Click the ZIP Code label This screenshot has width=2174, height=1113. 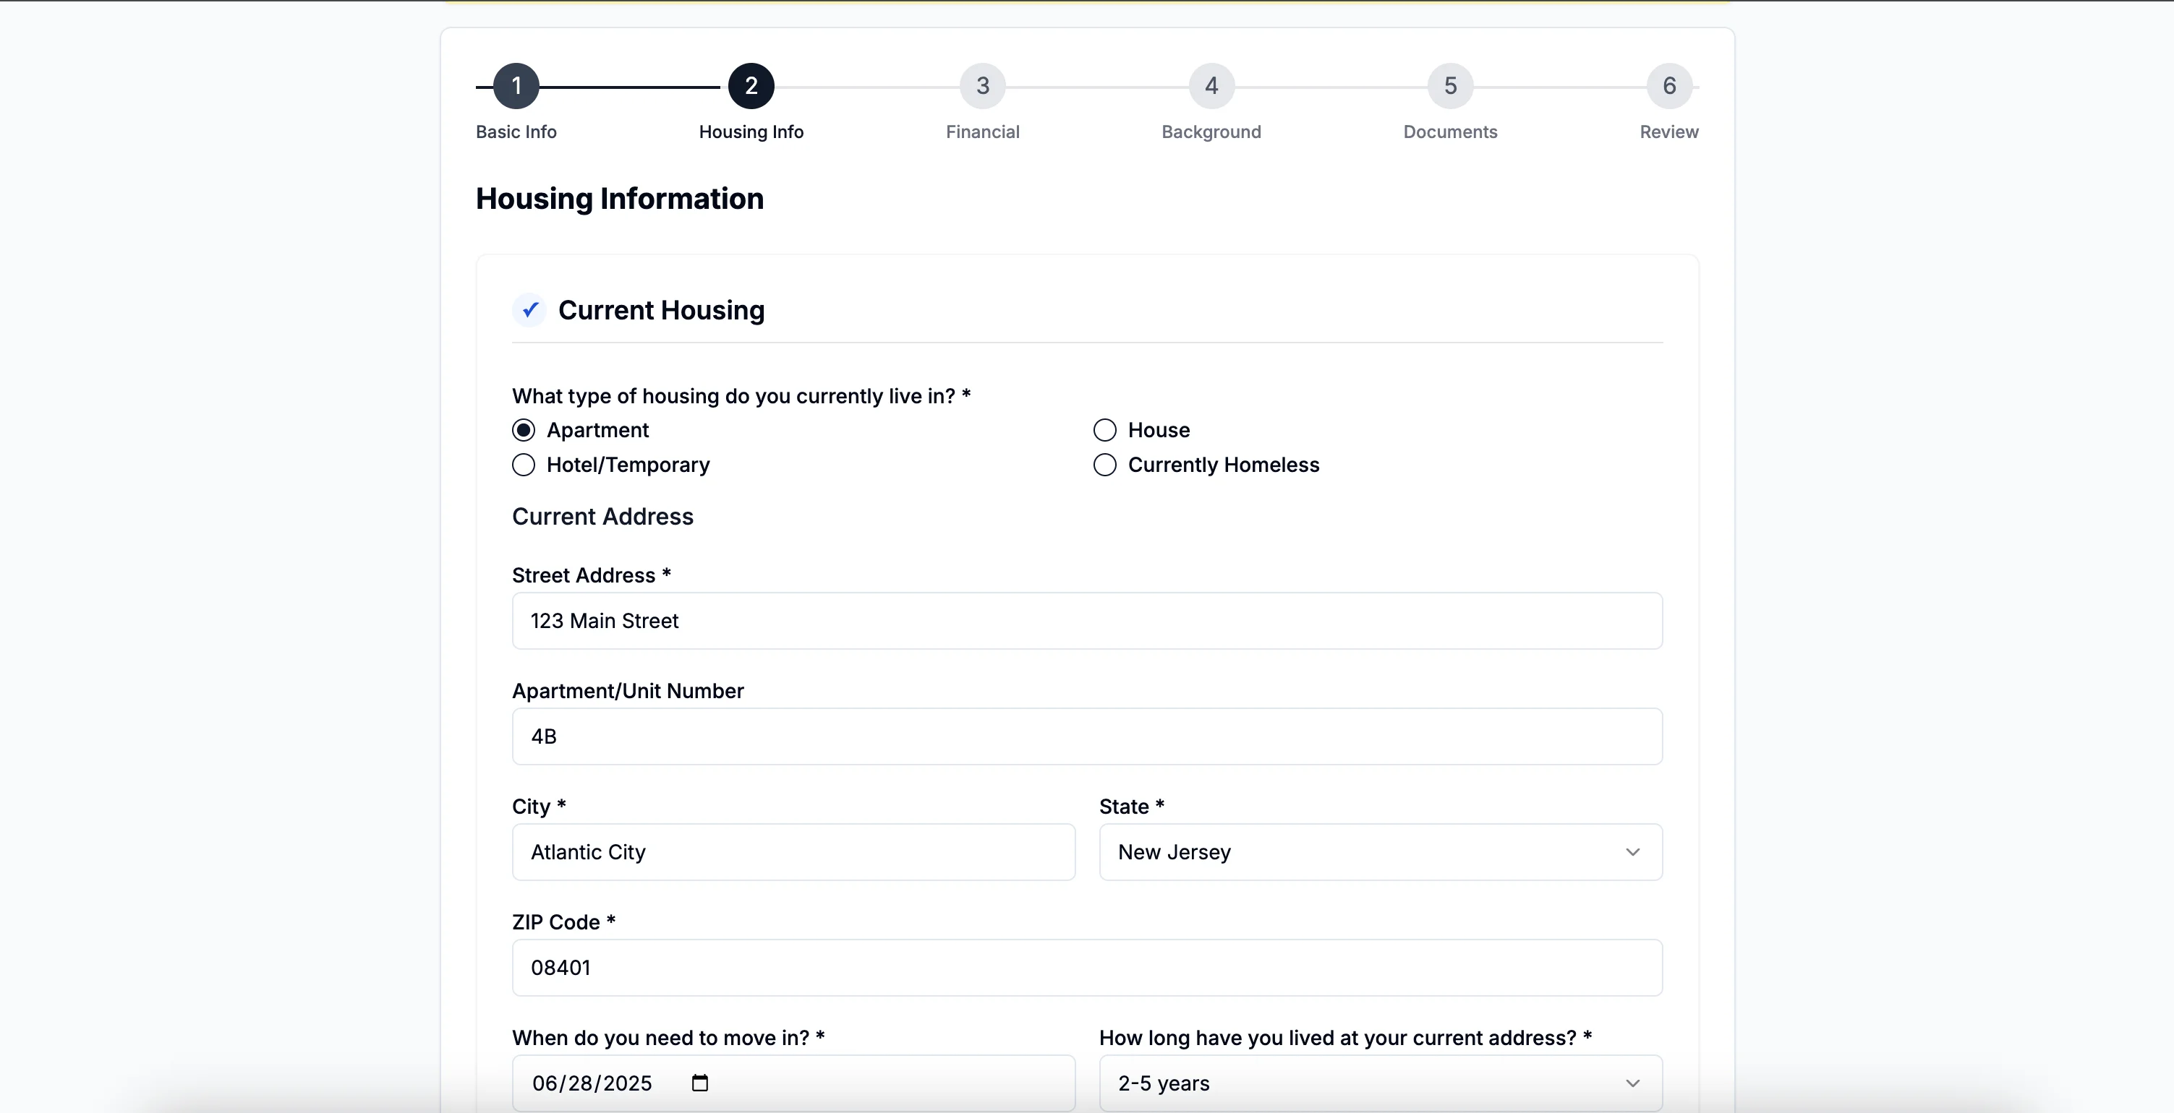pyautogui.click(x=564, y=921)
